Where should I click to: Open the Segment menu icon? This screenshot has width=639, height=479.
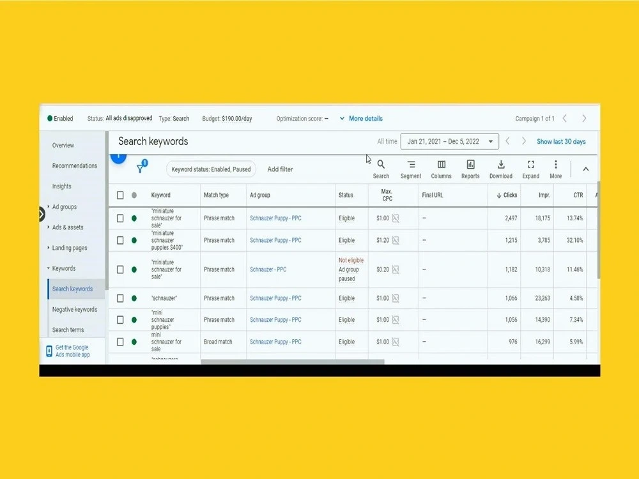click(x=411, y=165)
